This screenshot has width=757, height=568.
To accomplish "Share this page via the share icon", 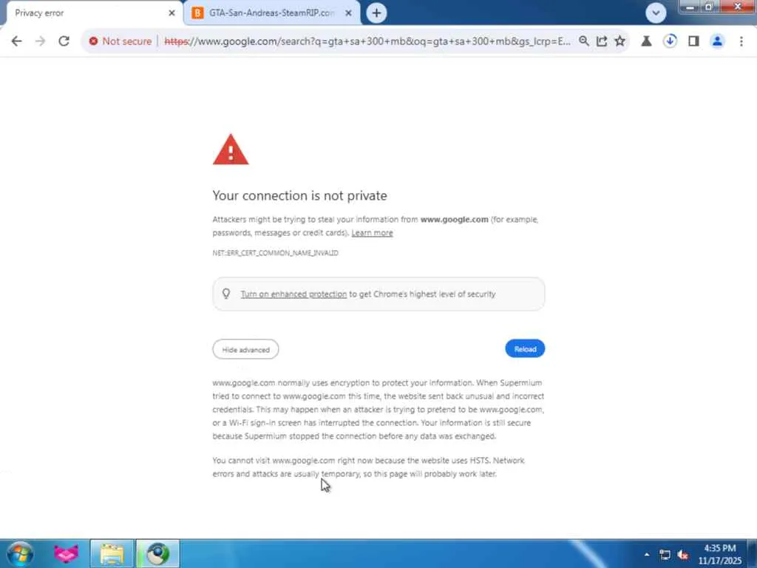I will (x=602, y=41).
